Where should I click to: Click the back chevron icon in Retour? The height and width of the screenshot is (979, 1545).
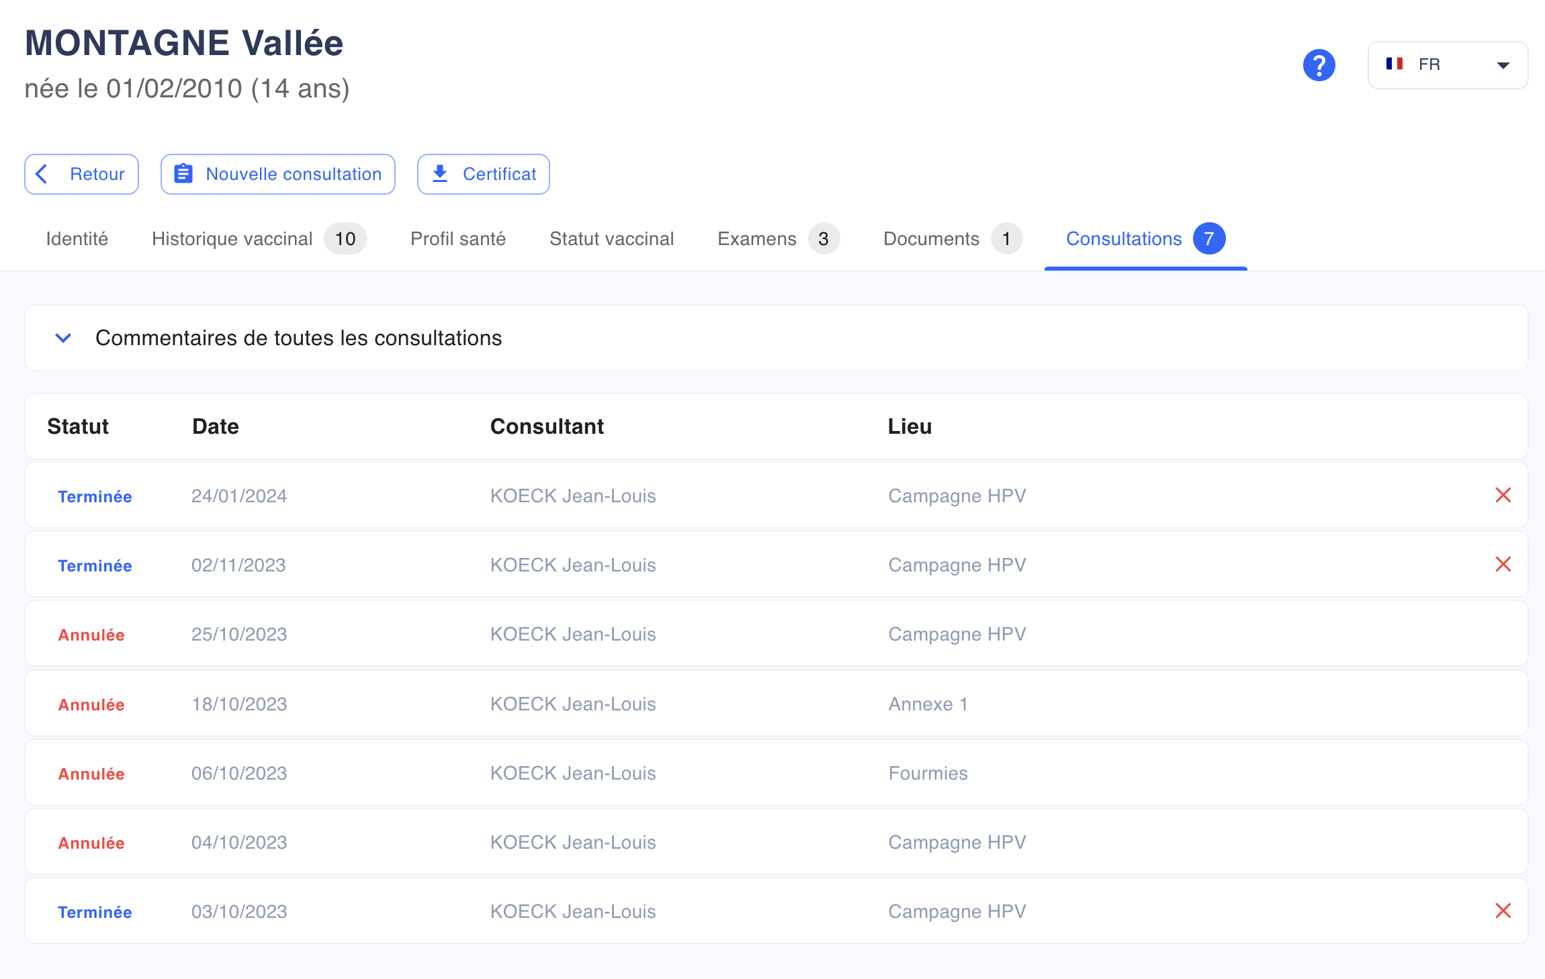[42, 174]
